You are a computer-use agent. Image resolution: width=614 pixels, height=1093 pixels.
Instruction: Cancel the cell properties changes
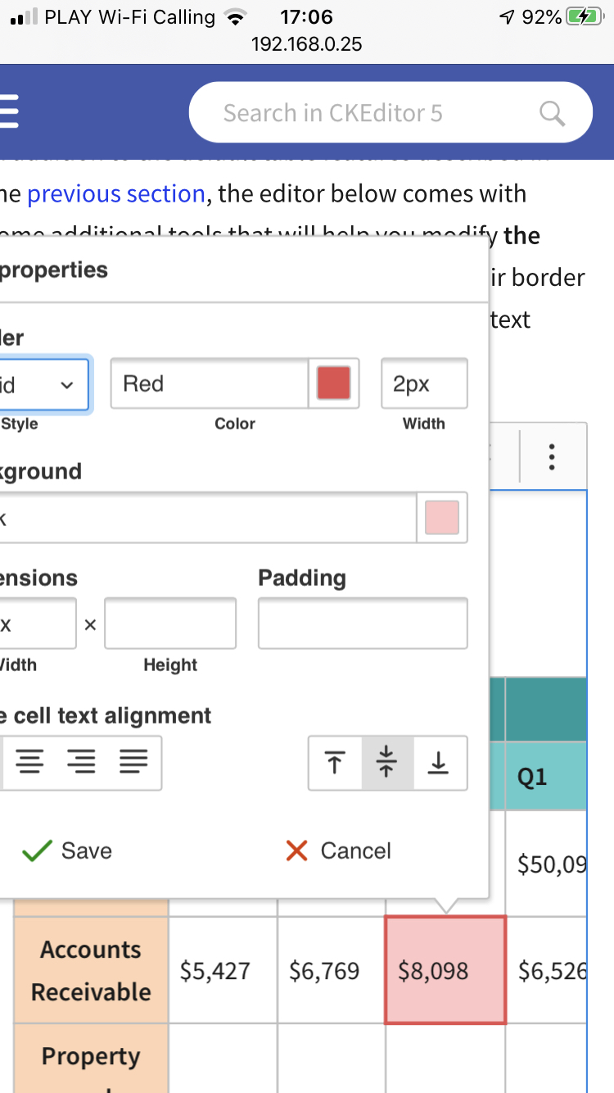click(337, 850)
